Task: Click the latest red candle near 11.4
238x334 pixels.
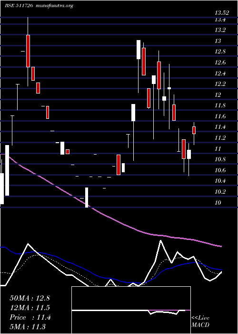Action: tap(194, 130)
